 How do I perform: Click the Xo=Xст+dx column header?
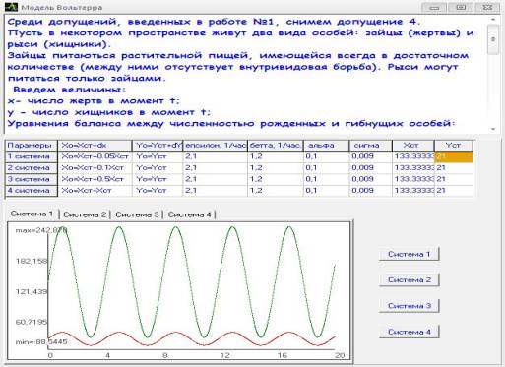click(95, 146)
